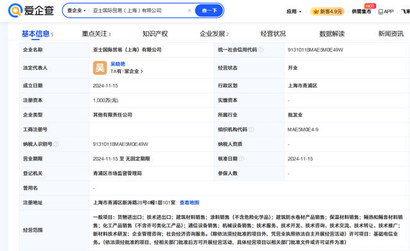410x251 pixels.
Task: Open the help icon beside 纳税人识别号
Action: [x=56, y=144]
